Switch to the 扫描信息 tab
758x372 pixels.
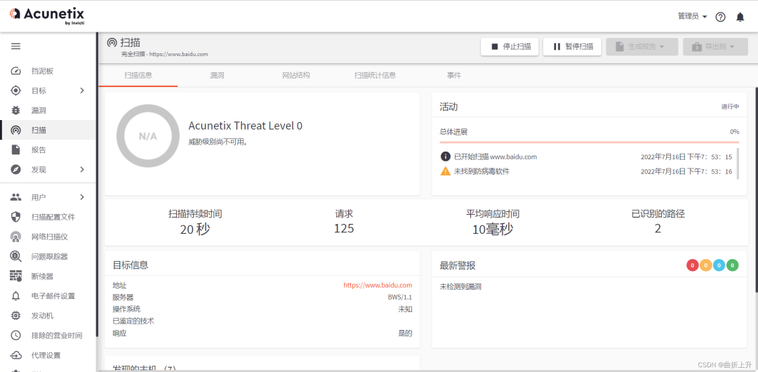(x=138, y=76)
